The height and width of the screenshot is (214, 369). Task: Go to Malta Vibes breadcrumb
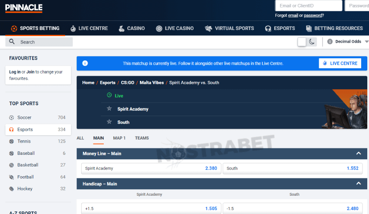(x=152, y=83)
